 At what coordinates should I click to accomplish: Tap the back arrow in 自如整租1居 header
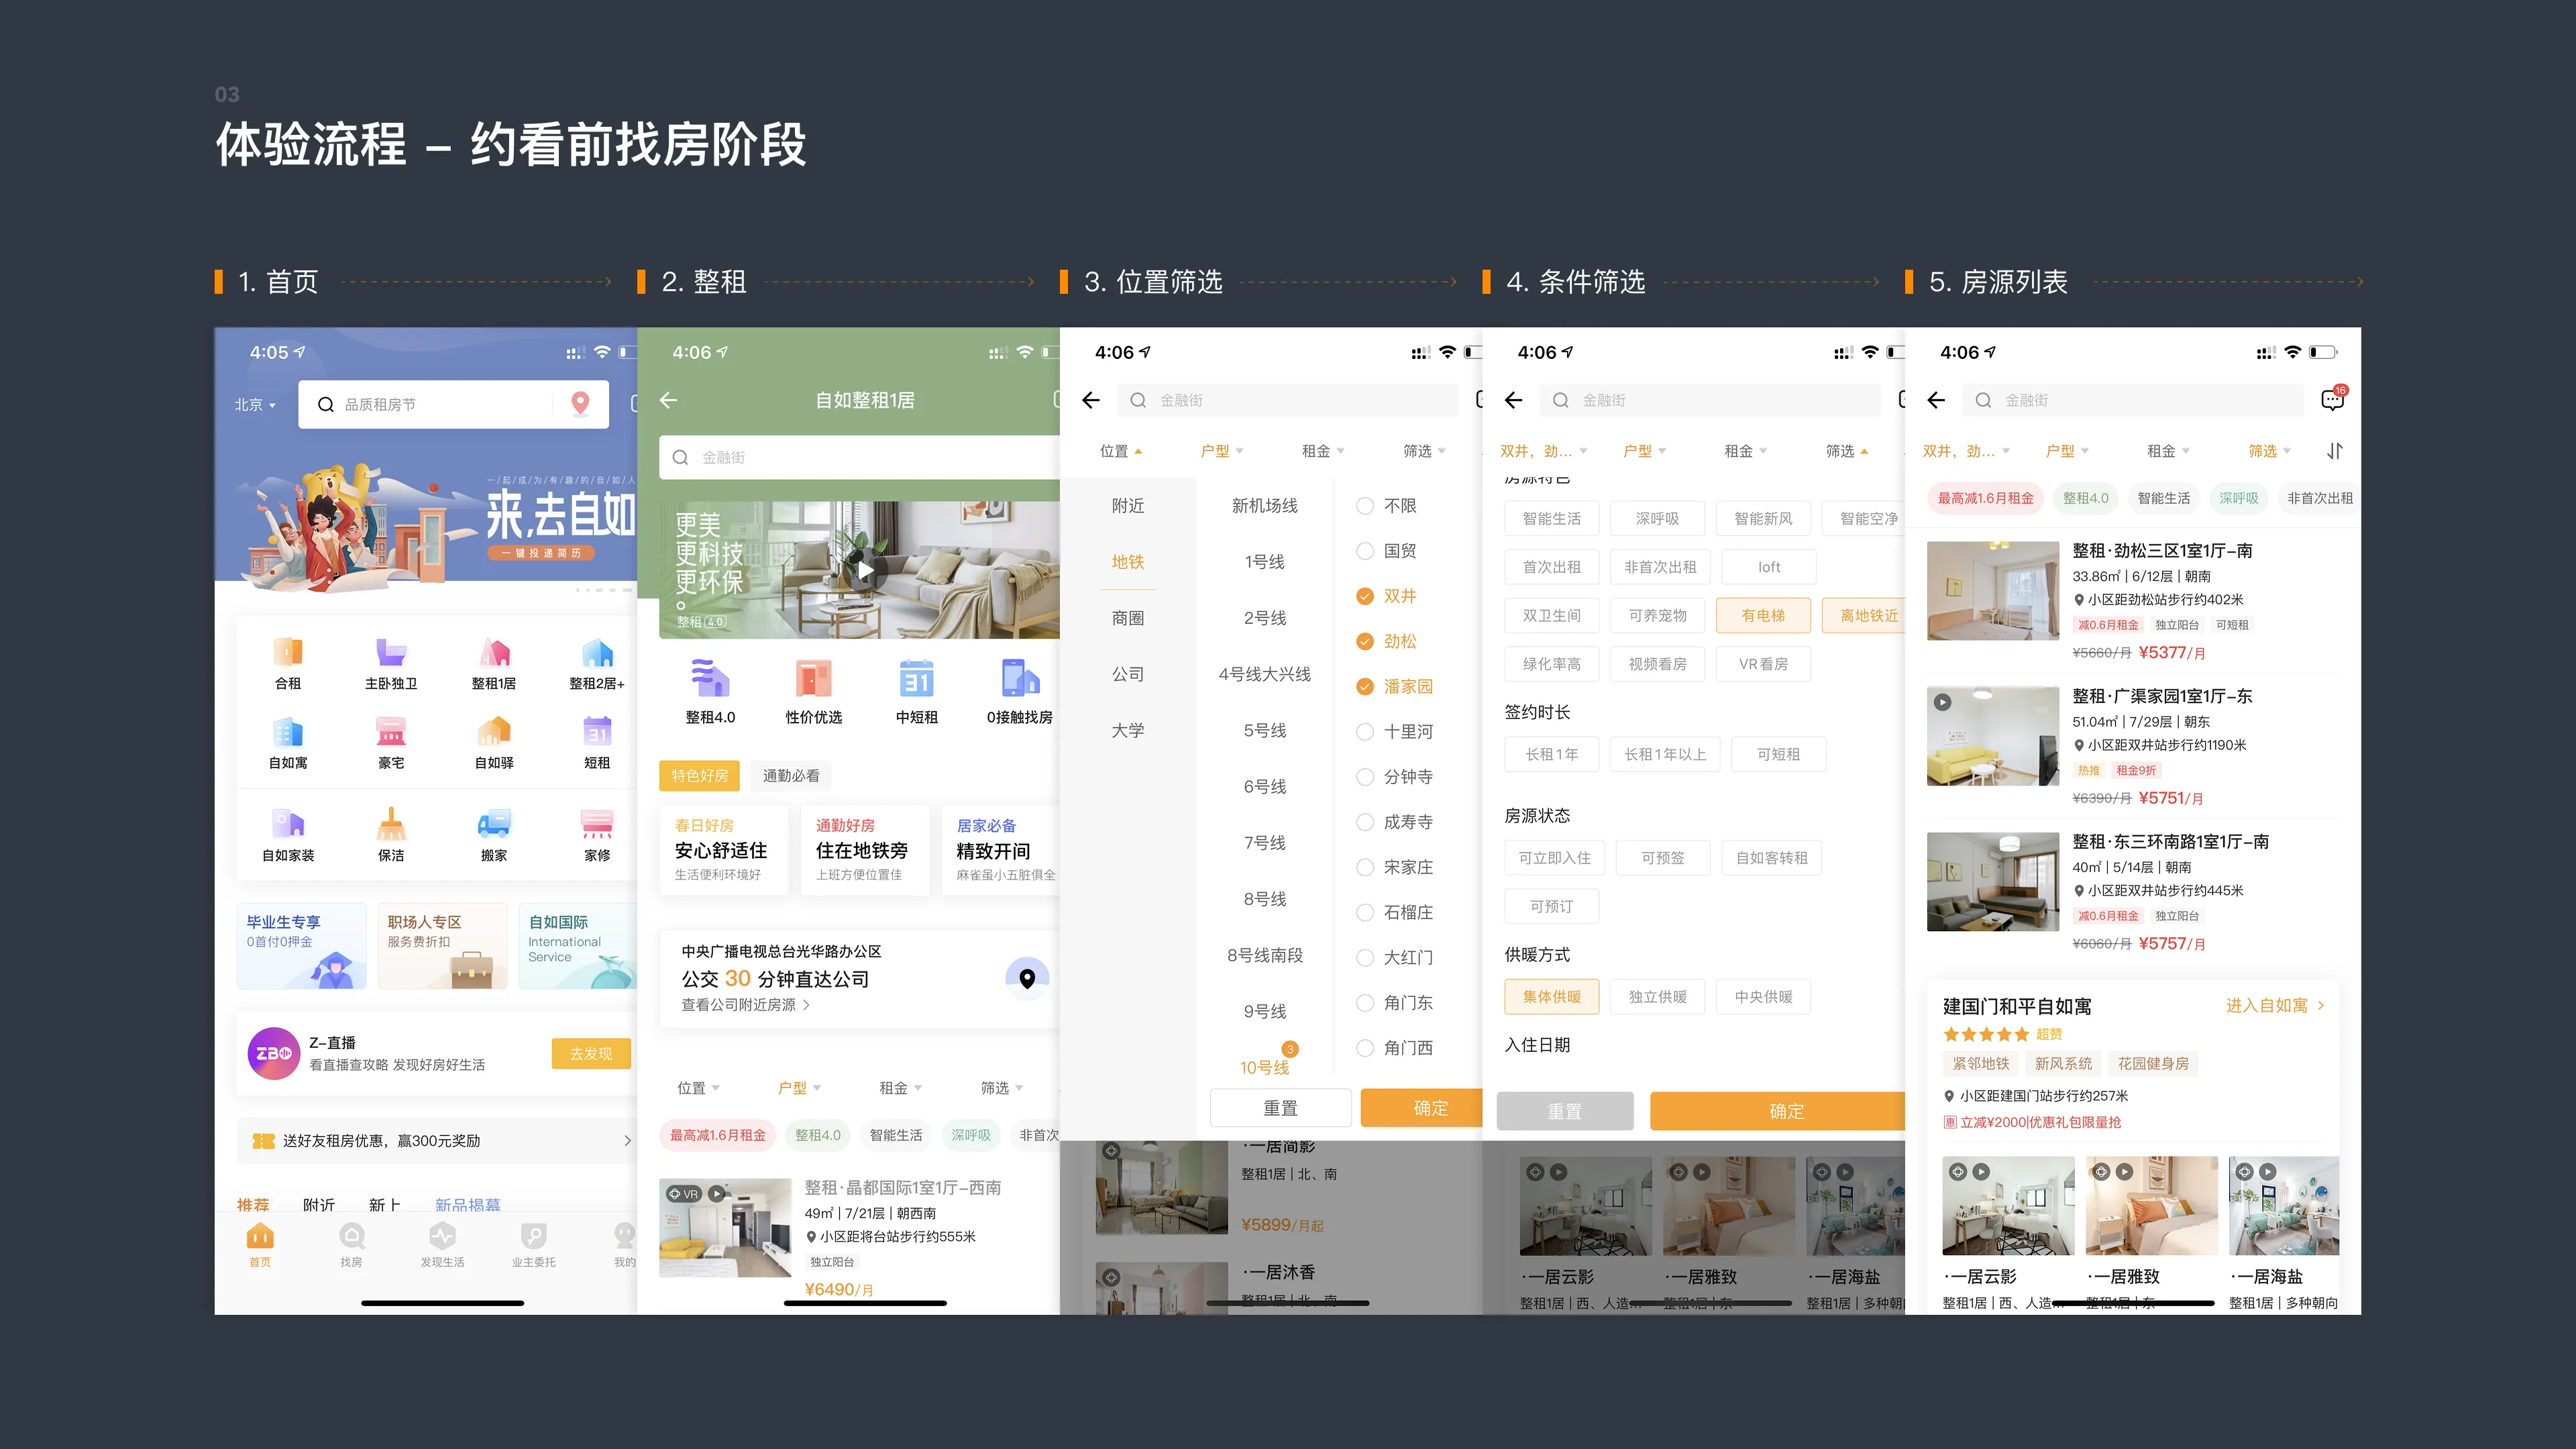(669, 400)
